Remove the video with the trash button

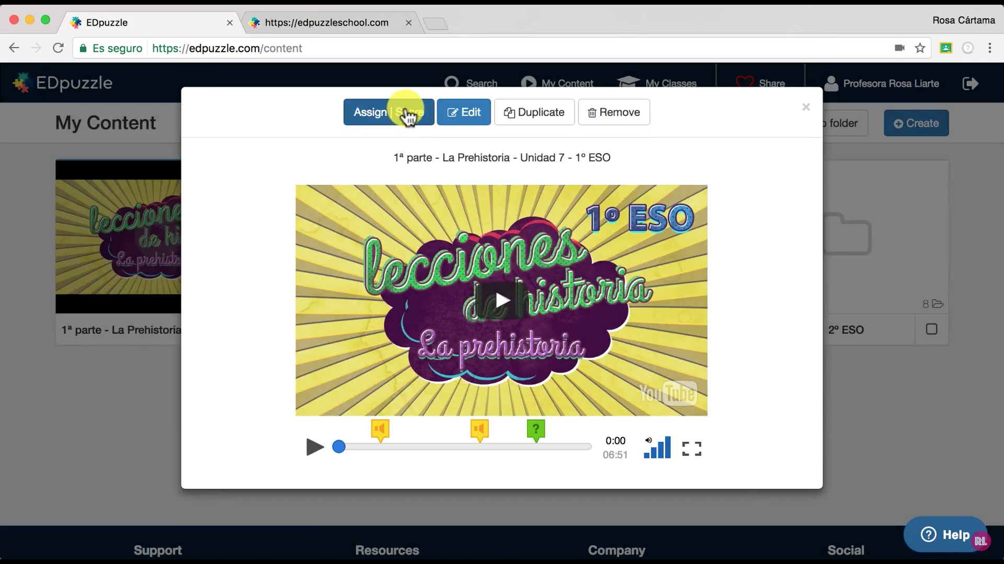coord(614,112)
